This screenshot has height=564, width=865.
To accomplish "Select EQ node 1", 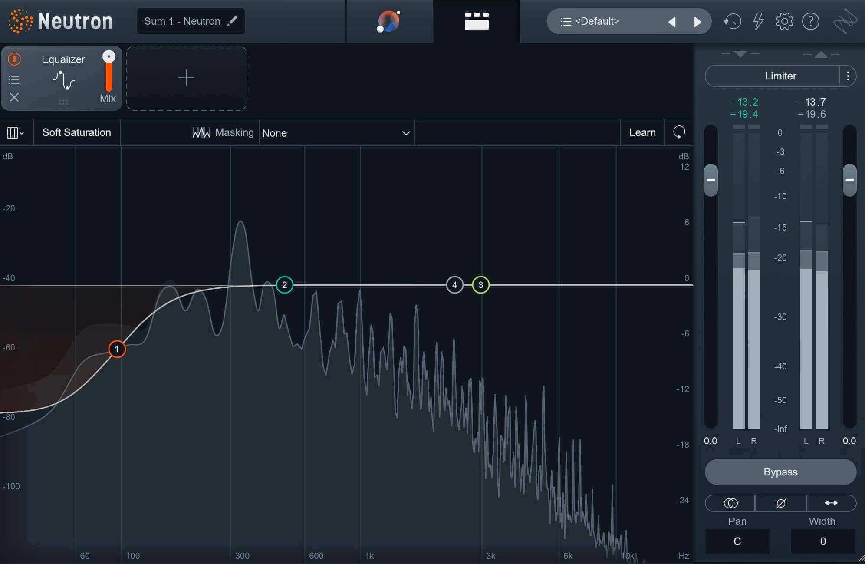I will (117, 349).
